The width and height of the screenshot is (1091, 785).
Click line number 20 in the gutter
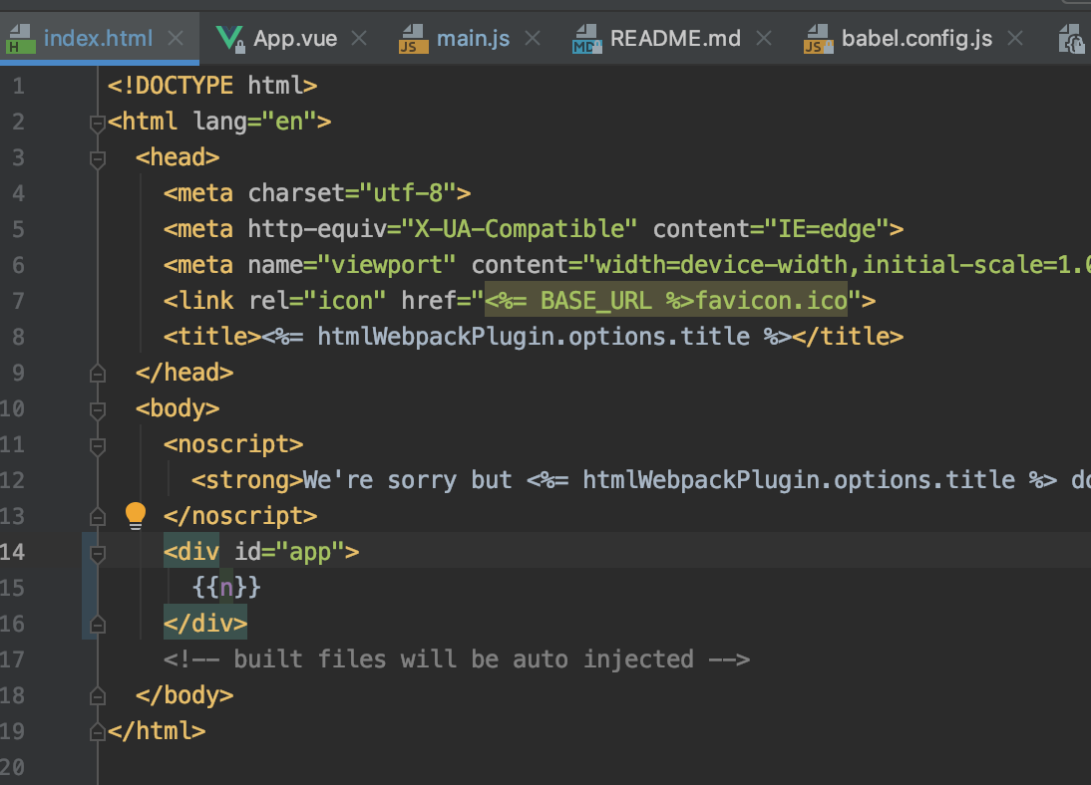point(13,767)
